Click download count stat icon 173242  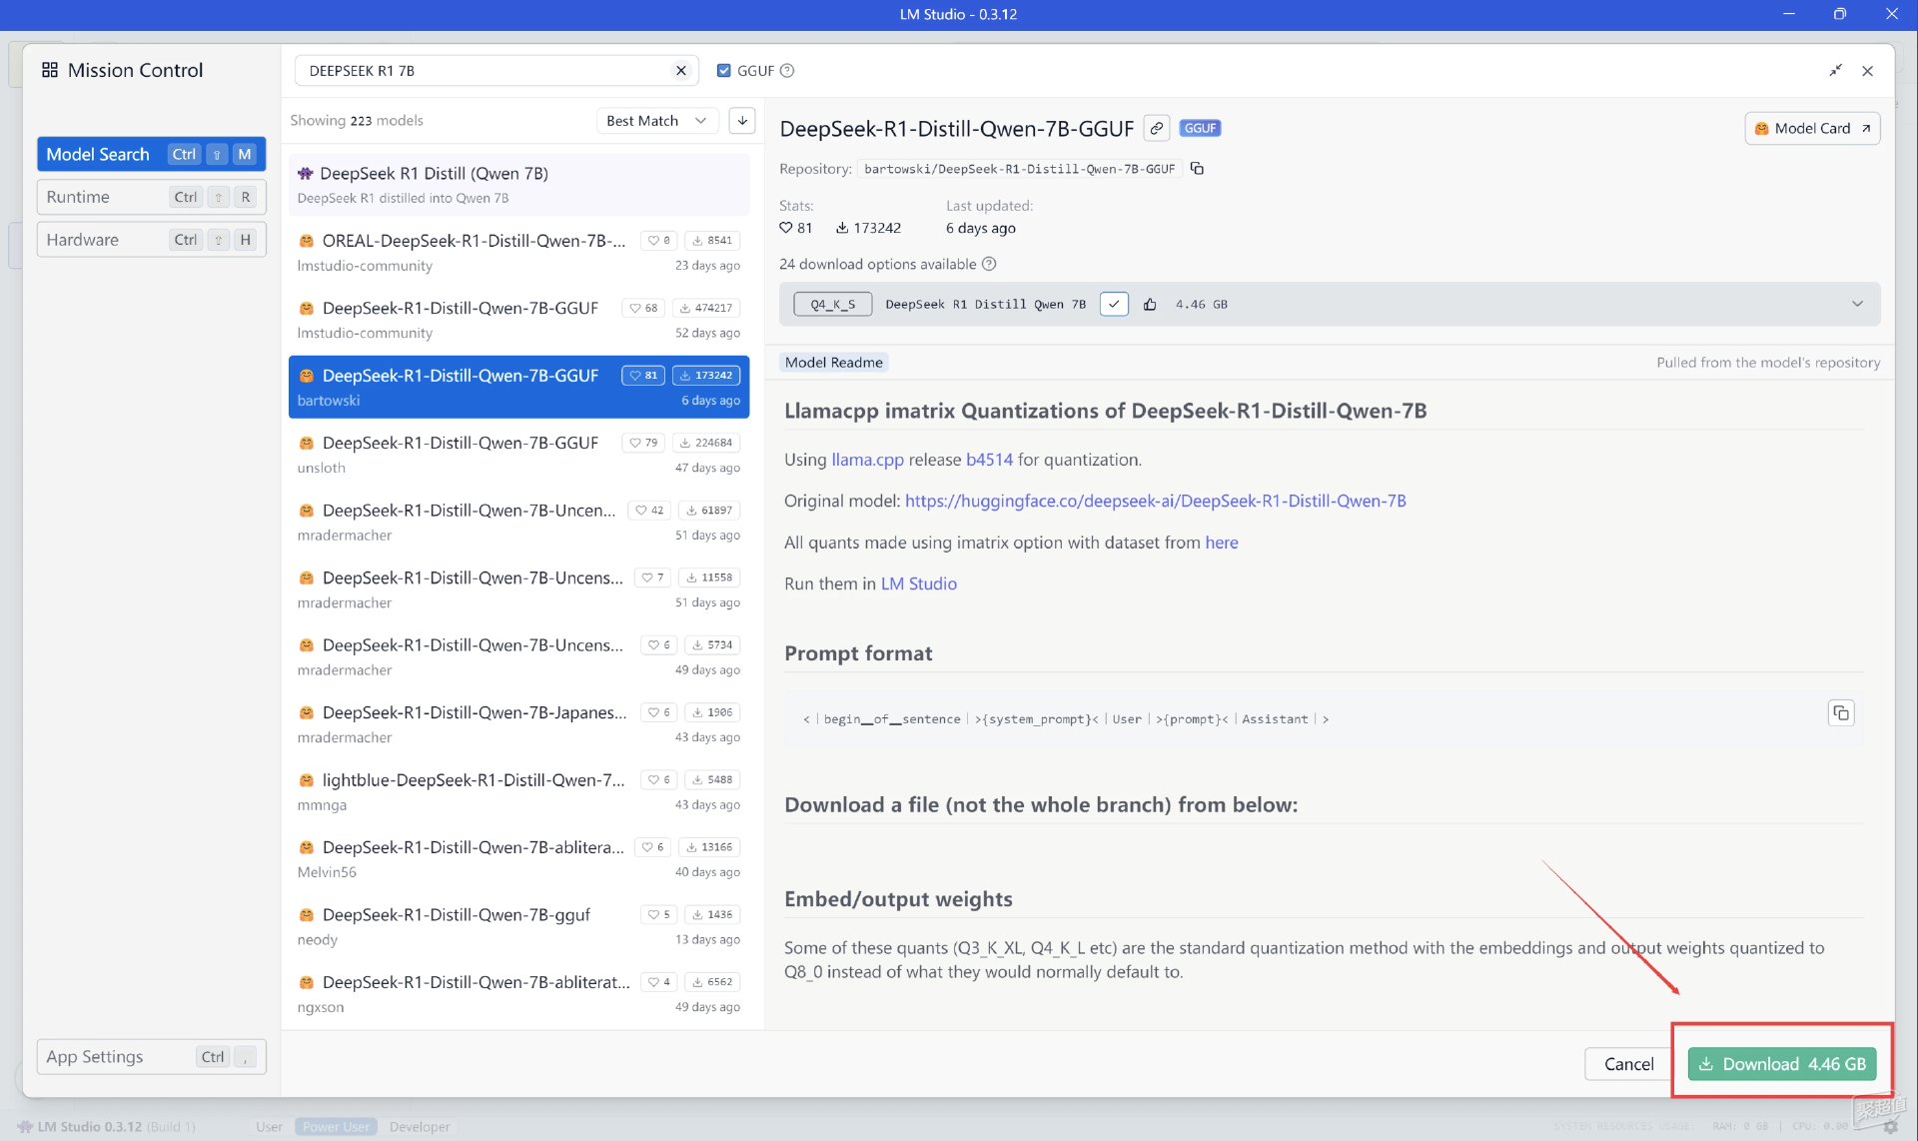842,228
